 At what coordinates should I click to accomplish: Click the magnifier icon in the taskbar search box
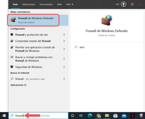click(x=12, y=115)
